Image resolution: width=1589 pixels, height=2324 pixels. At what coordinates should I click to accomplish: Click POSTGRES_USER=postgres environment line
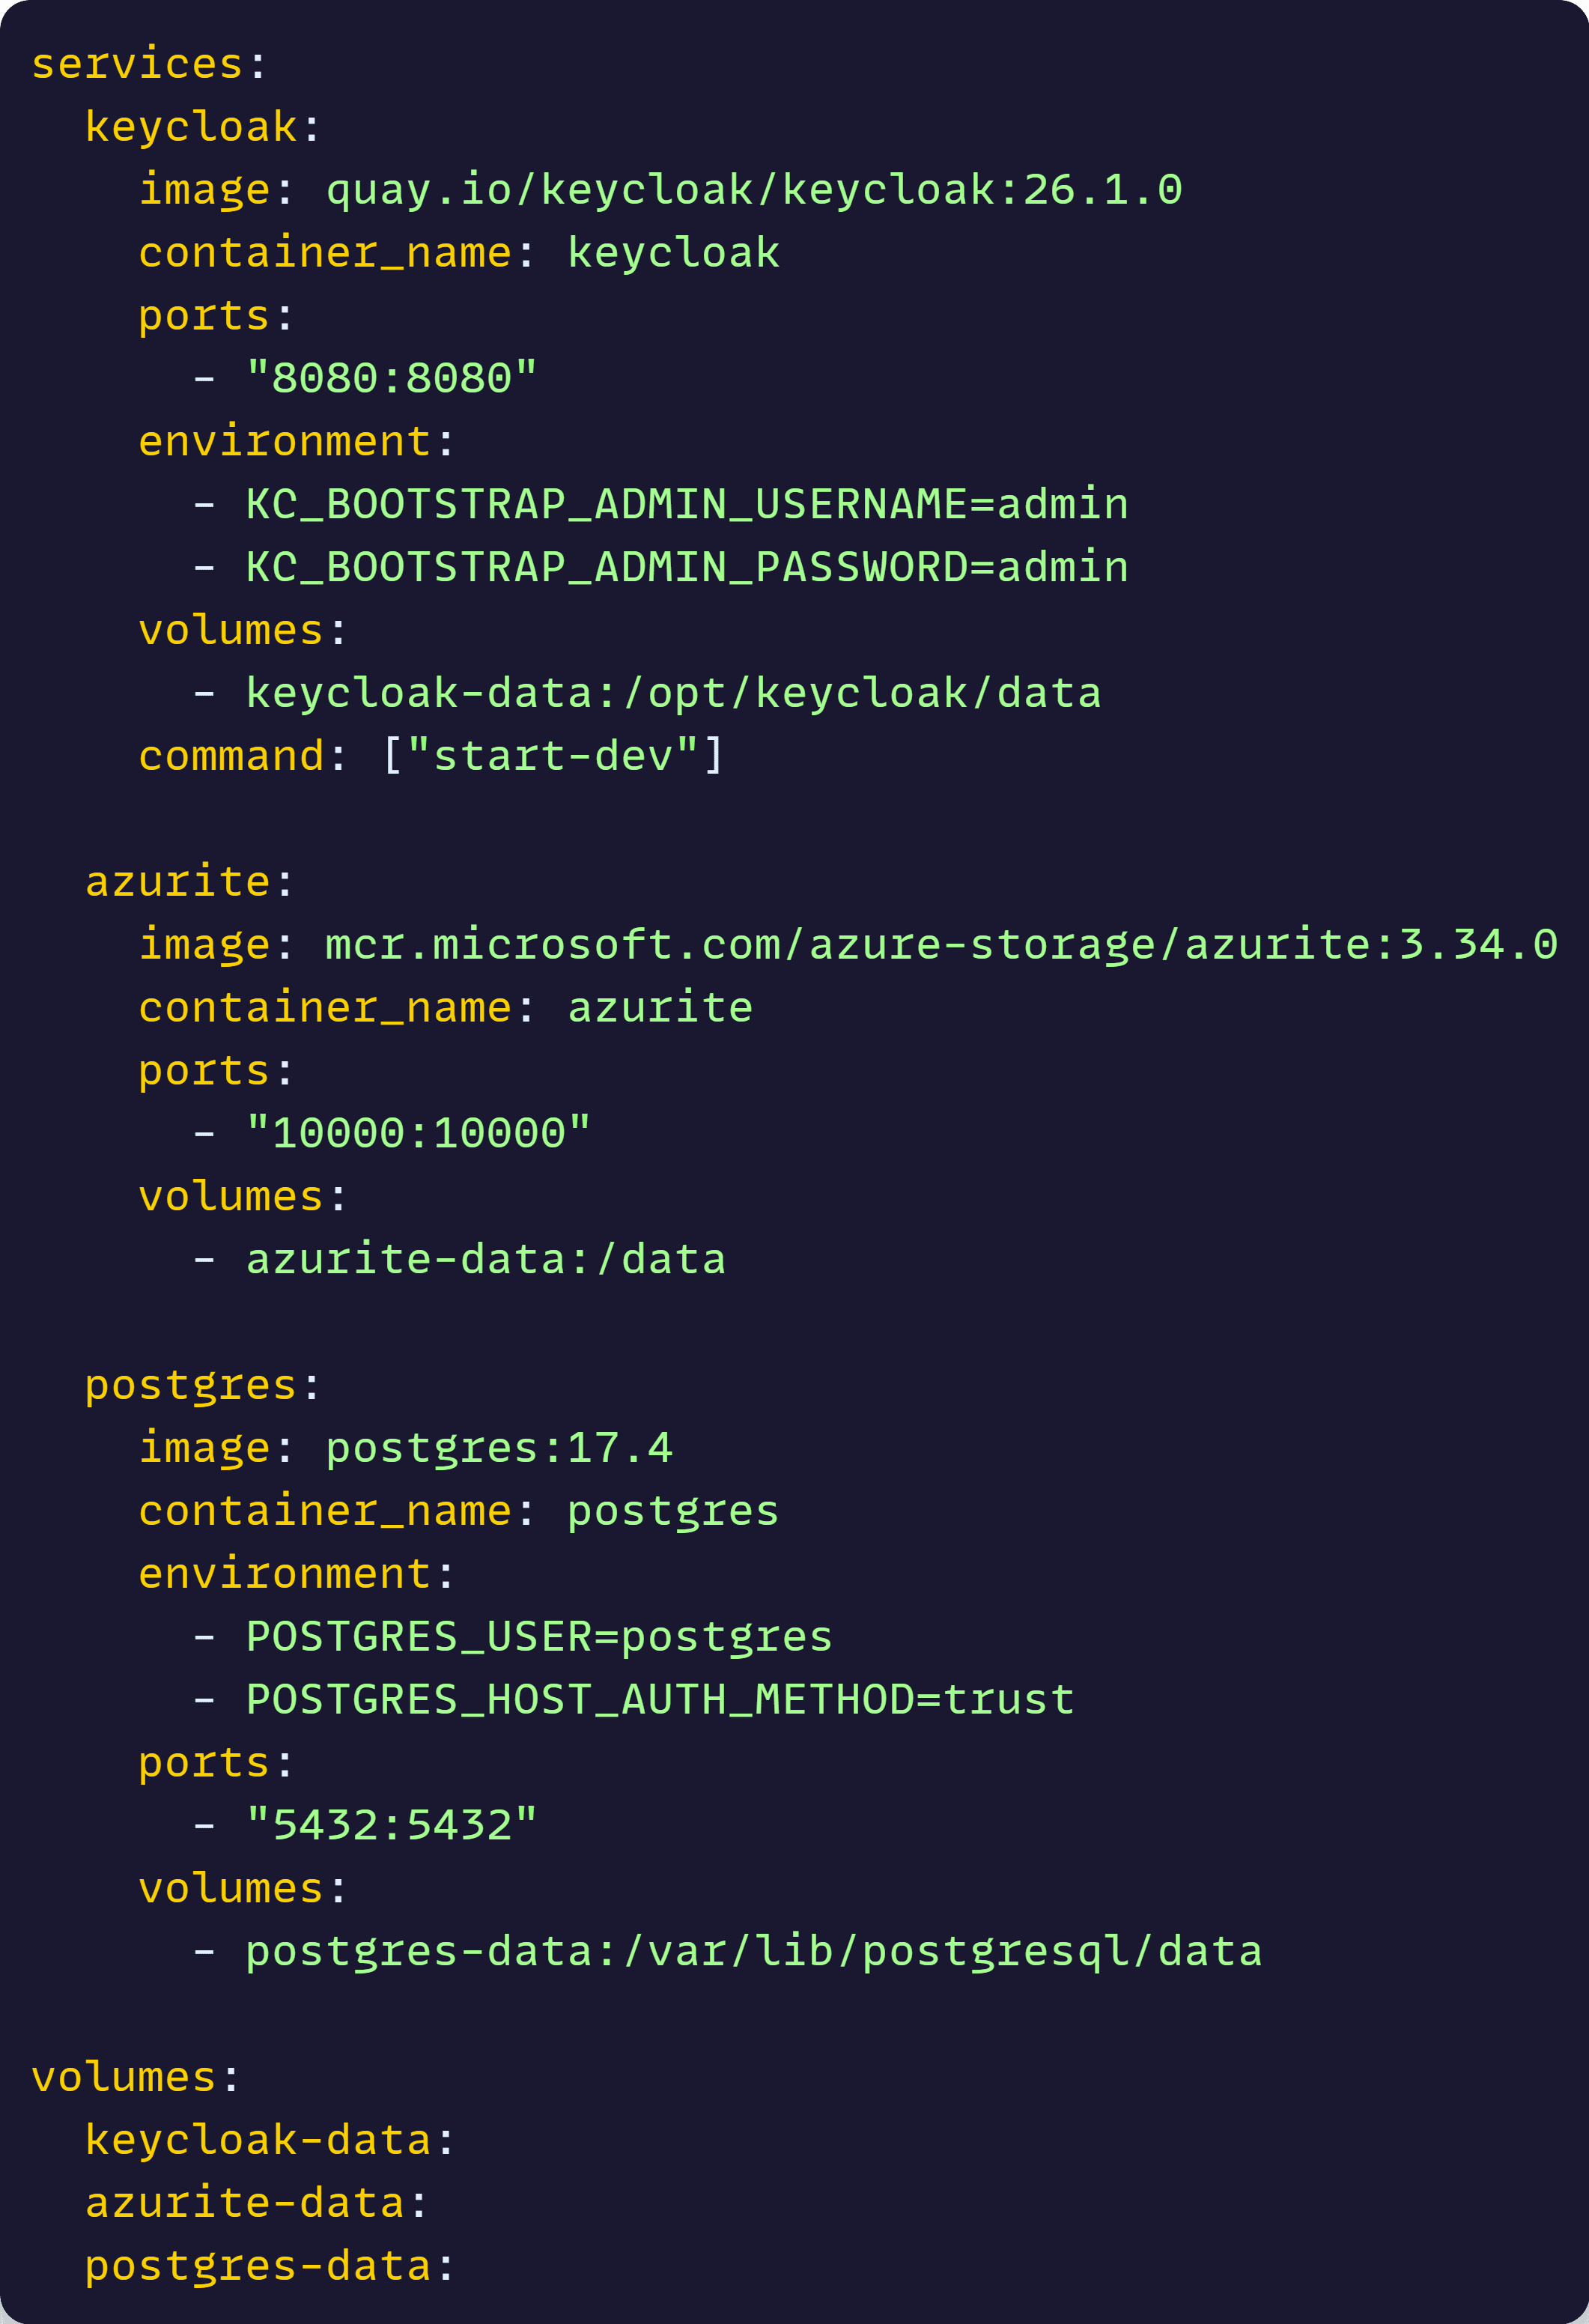539,1637
